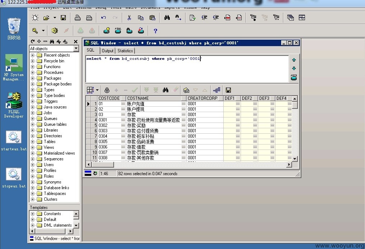
Task: Click the Save diskette toolbar icon
Action: pos(63,18)
